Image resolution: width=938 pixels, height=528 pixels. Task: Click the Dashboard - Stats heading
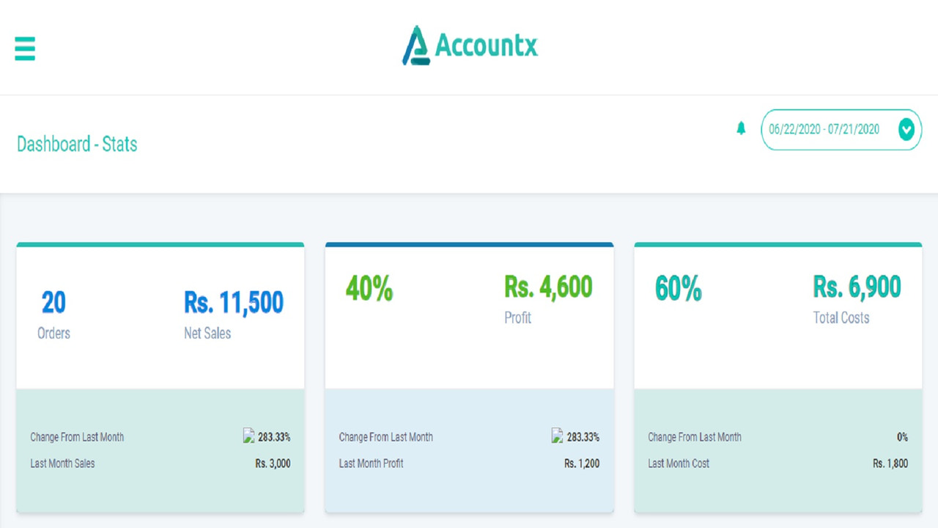pos(77,144)
